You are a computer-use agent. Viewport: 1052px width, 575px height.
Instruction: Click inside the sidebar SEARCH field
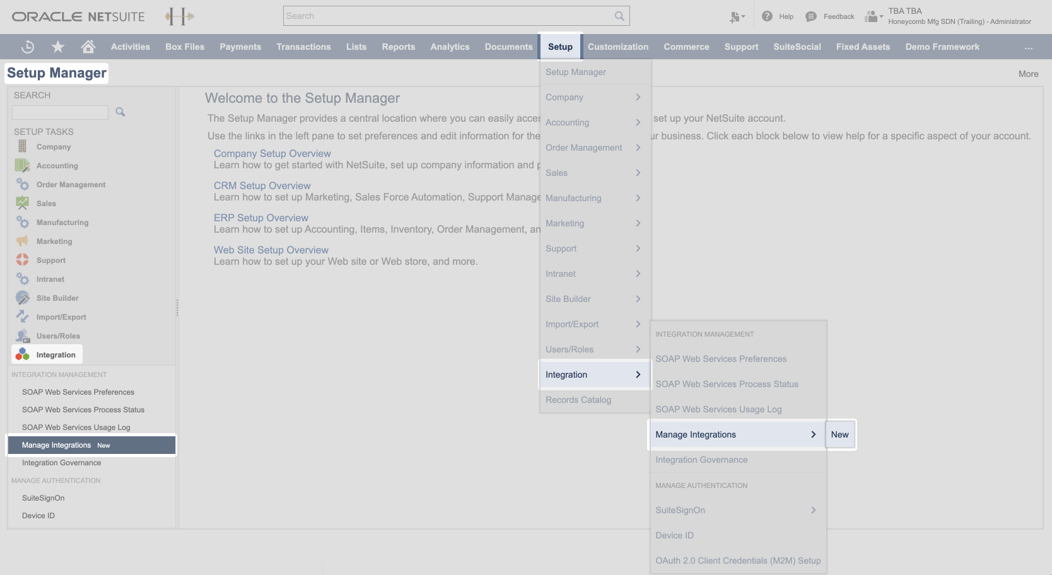(x=59, y=112)
